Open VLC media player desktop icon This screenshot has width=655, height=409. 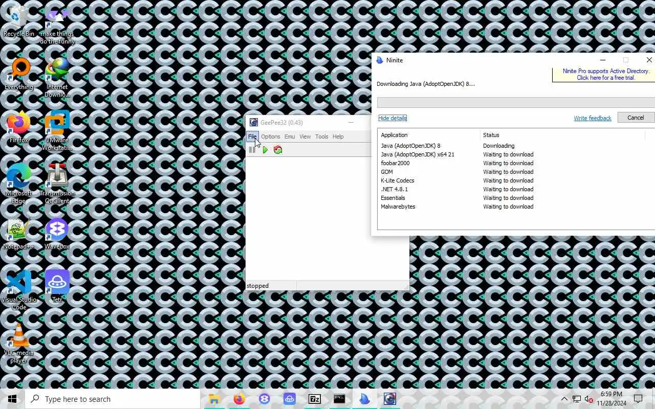[x=19, y=344]
